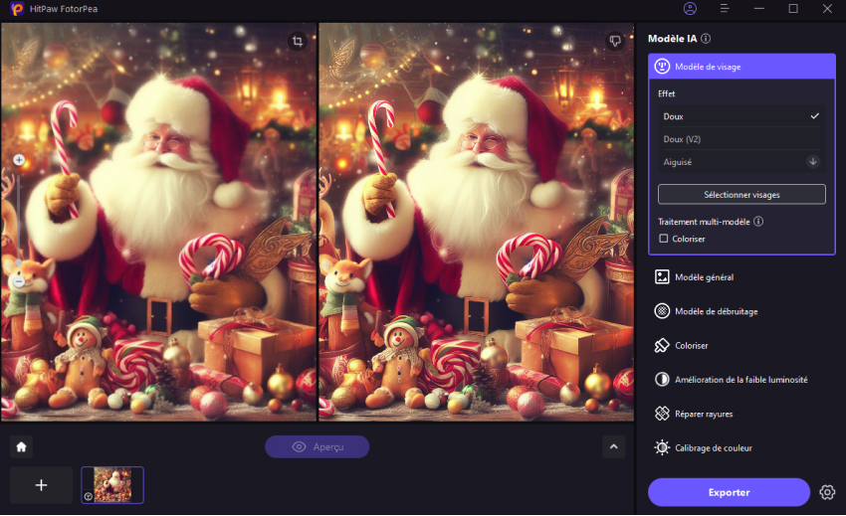Enable the Coloriser checkbox

coord(664,239)
